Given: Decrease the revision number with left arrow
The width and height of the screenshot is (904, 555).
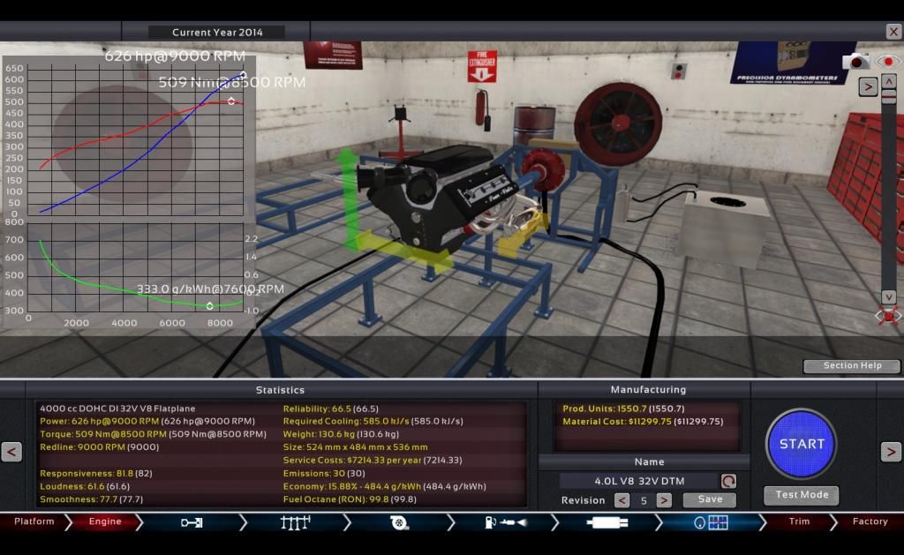Looking at the screenshot, I should 621,500.
